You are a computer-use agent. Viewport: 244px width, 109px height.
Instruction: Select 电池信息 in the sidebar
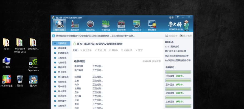pyautogui.click(x=61, y=96)
